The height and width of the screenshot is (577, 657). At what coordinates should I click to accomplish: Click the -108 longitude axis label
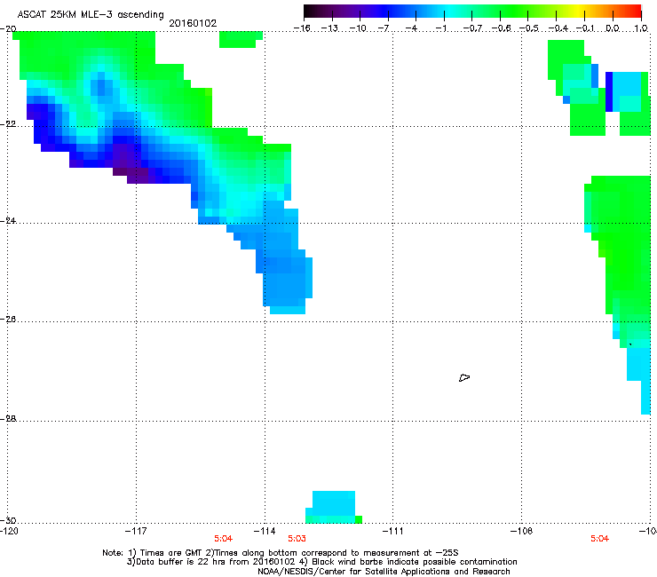(522, 531)
